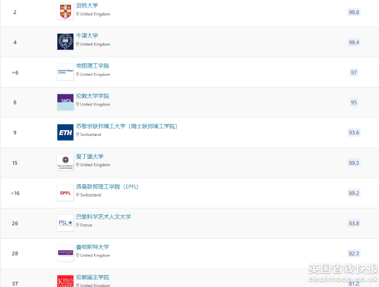Select the 89.2 score badge
The image size is (379, 287).
pyautogui.click(x=354, y=193)
